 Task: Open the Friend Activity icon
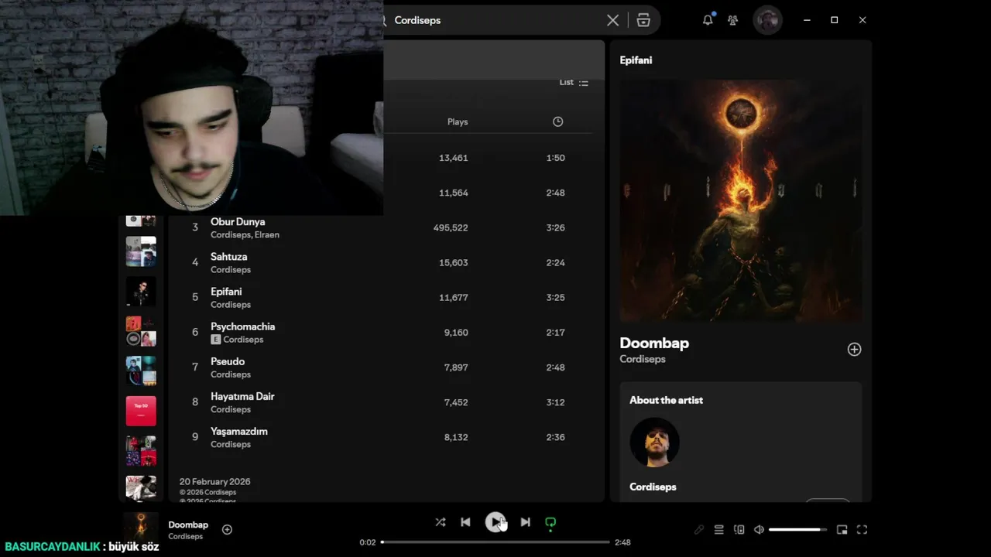[732, 20]
